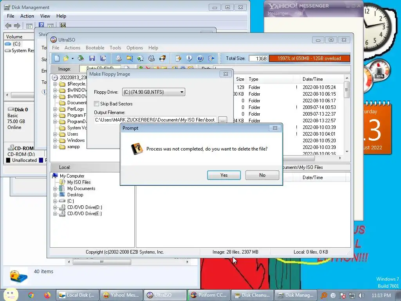Click the Convert image disc icon
Image resolution: width=401 pixels, height=301 pixels.
pyautogui.click(x=141, y=58)
